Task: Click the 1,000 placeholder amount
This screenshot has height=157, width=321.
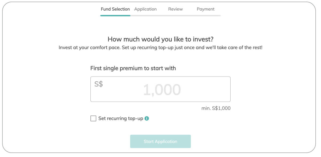Action: point(162,90)
